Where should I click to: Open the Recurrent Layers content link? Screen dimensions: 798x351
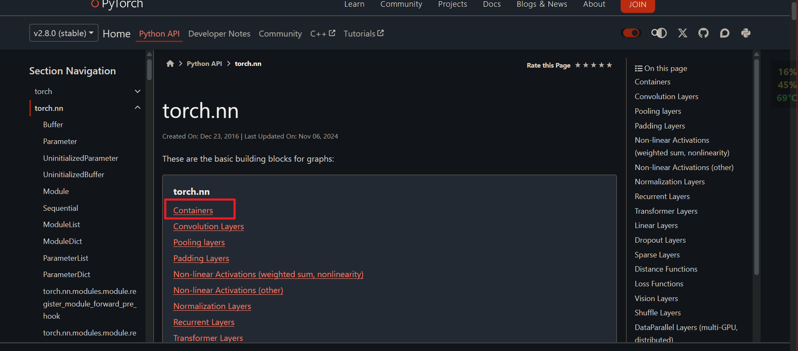point(204,322)
